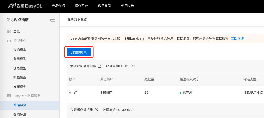
Task: Follow the 立即前往 link
Action: 238,38
